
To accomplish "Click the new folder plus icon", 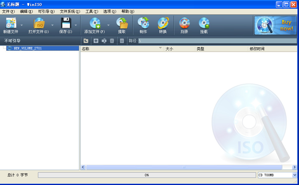I will click(x=96, y=41).
